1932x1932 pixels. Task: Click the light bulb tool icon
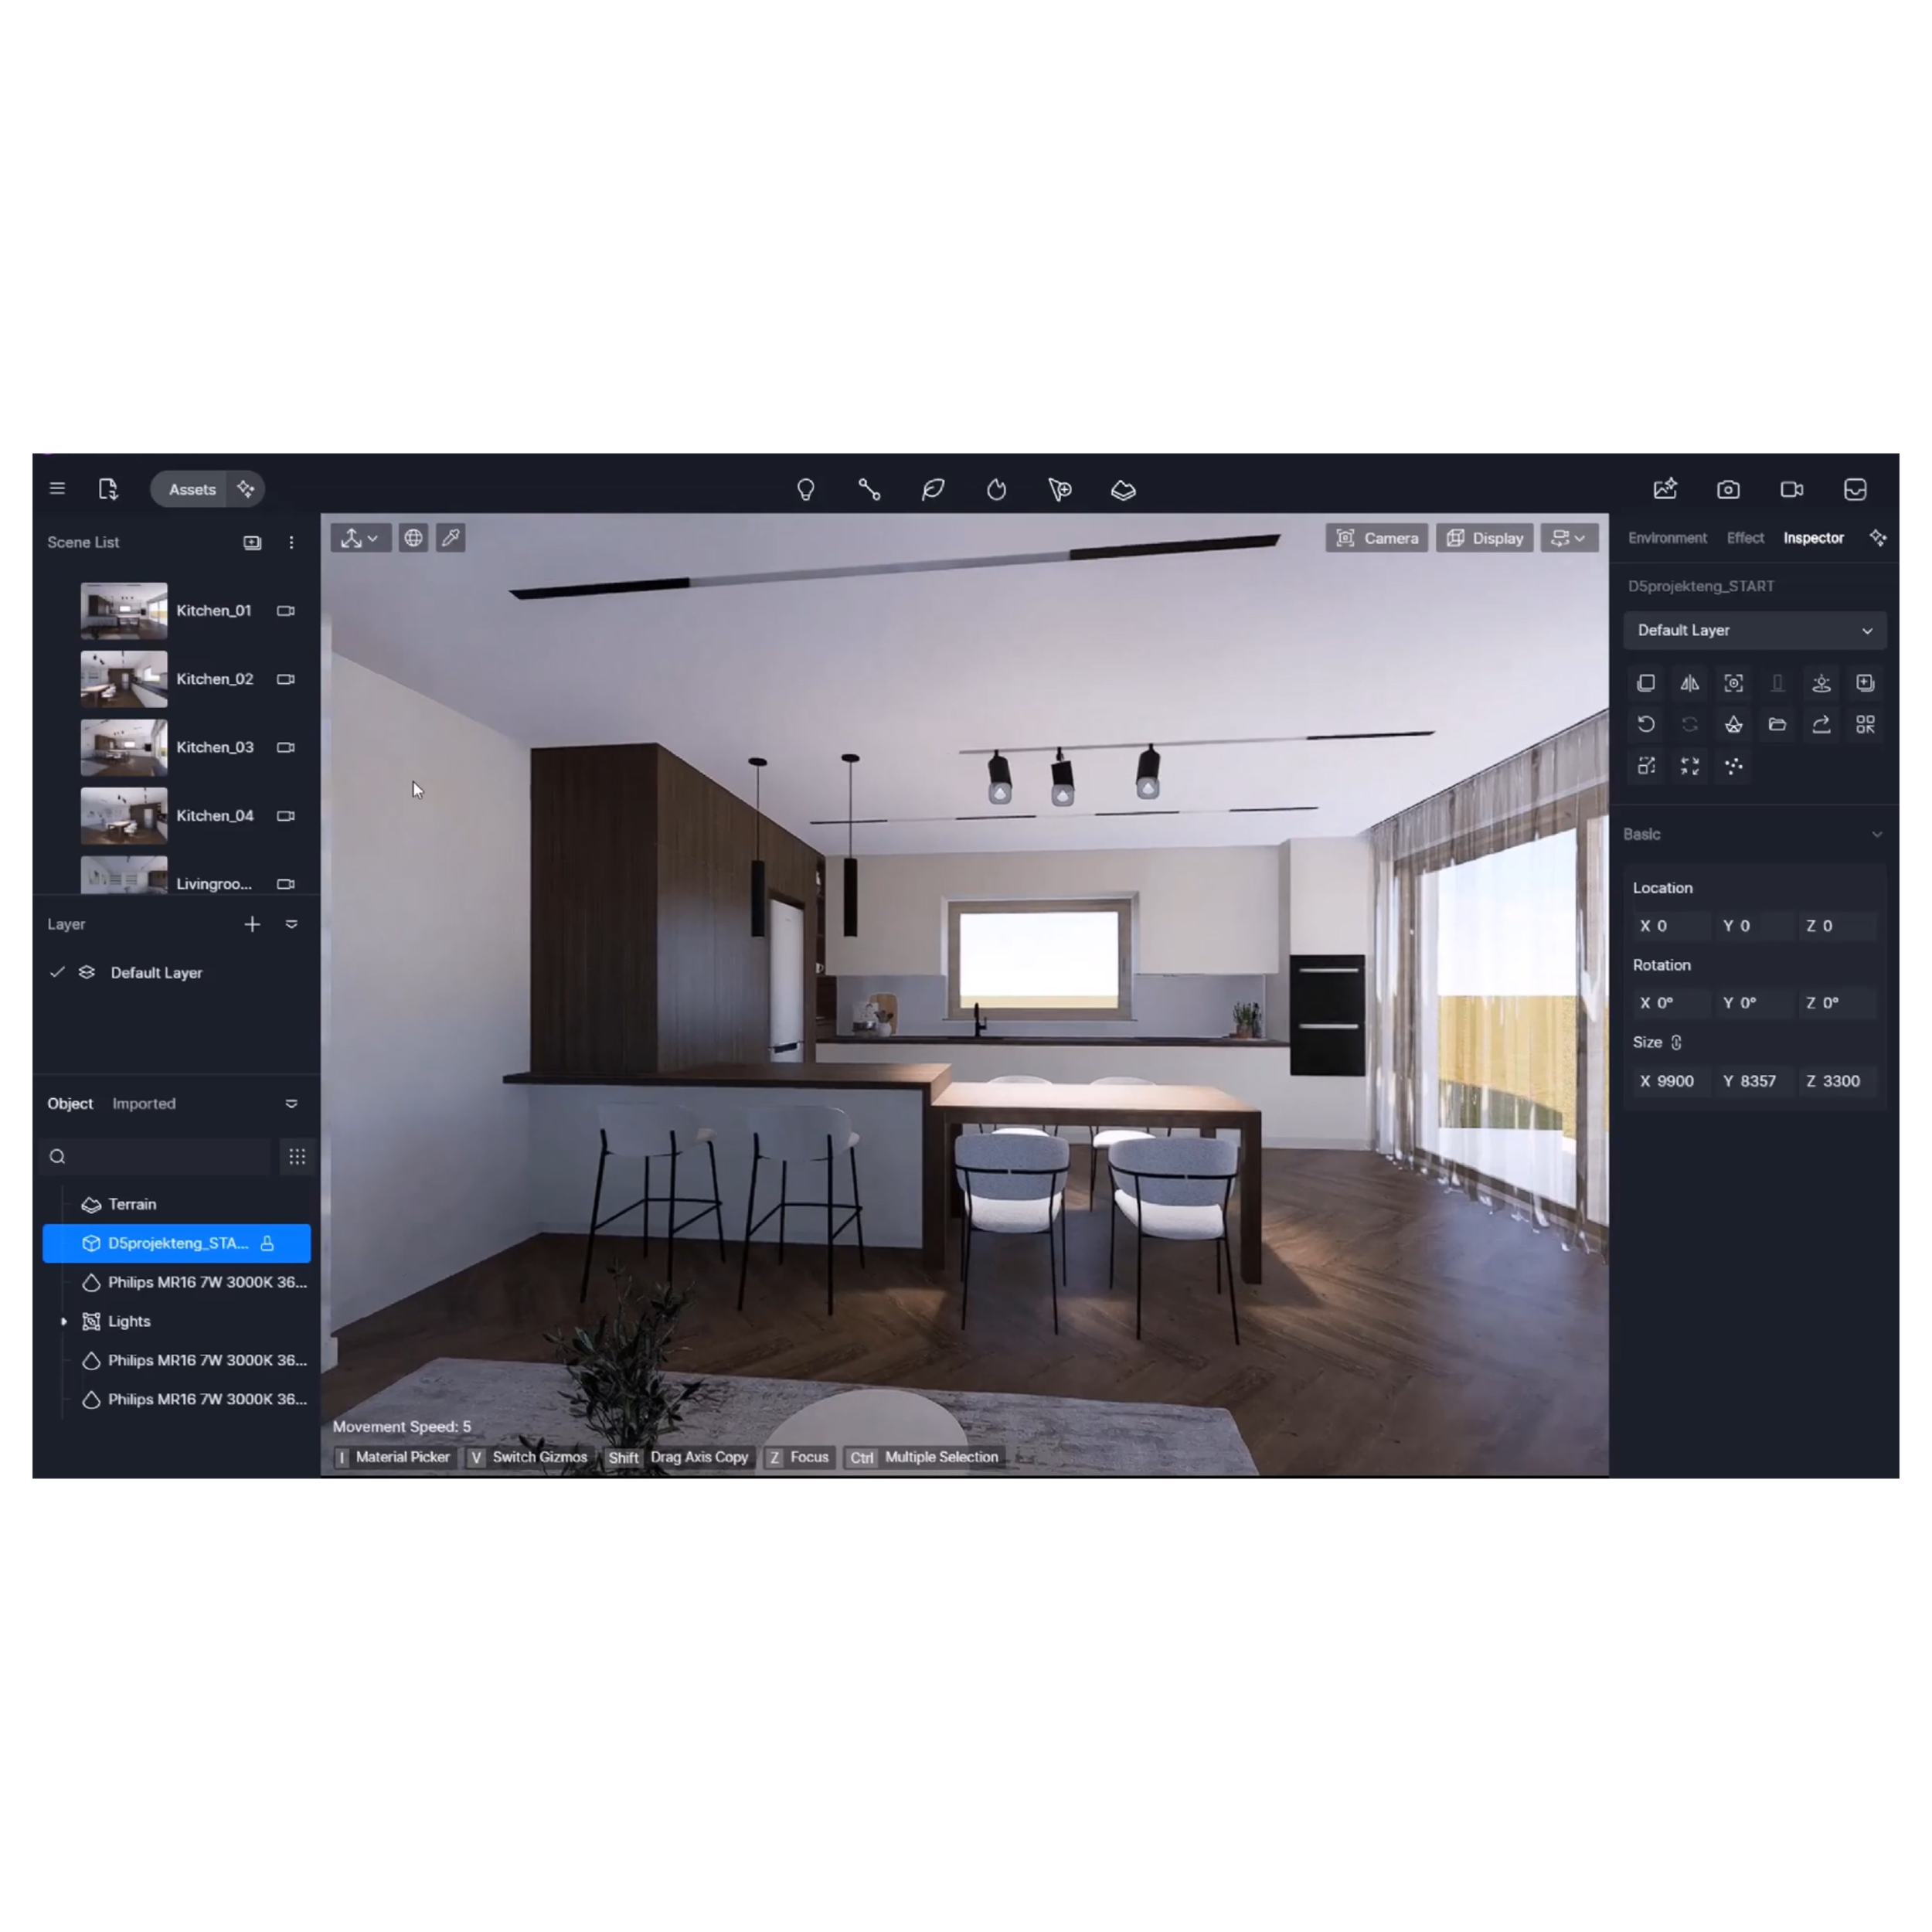point(805,489)
